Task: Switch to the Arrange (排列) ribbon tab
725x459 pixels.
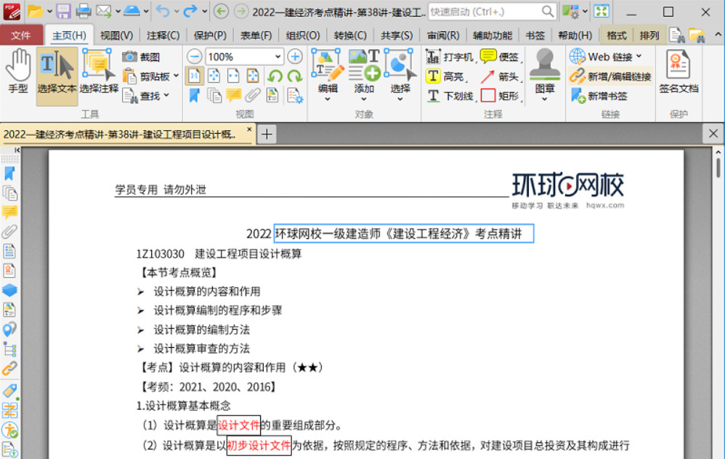Action: (x=649, y=36)
